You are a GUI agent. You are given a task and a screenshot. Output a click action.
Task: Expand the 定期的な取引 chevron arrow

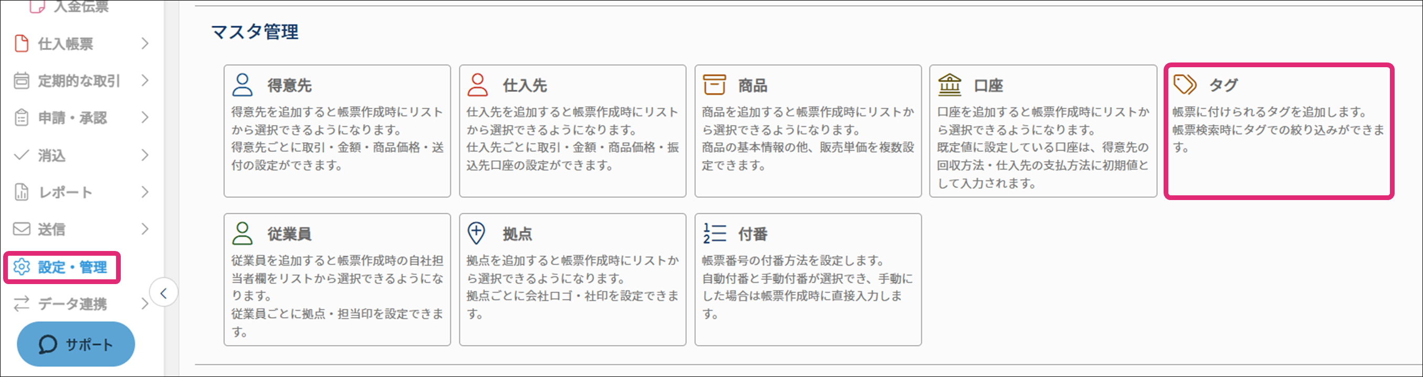pos(145,81)
